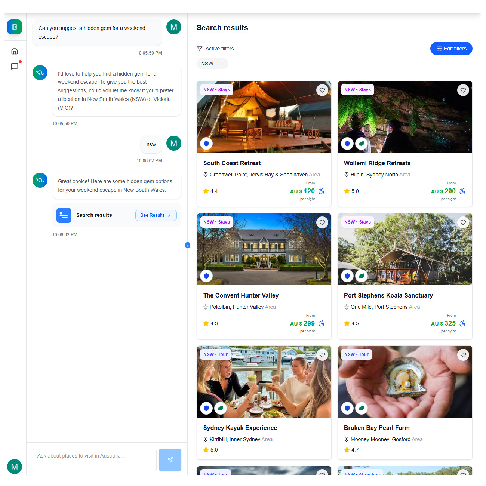Viewport: 486px width, 486px height.
Task: Click the assistant avatar beside 'Great choice!' message
Action: coord(40,180)
